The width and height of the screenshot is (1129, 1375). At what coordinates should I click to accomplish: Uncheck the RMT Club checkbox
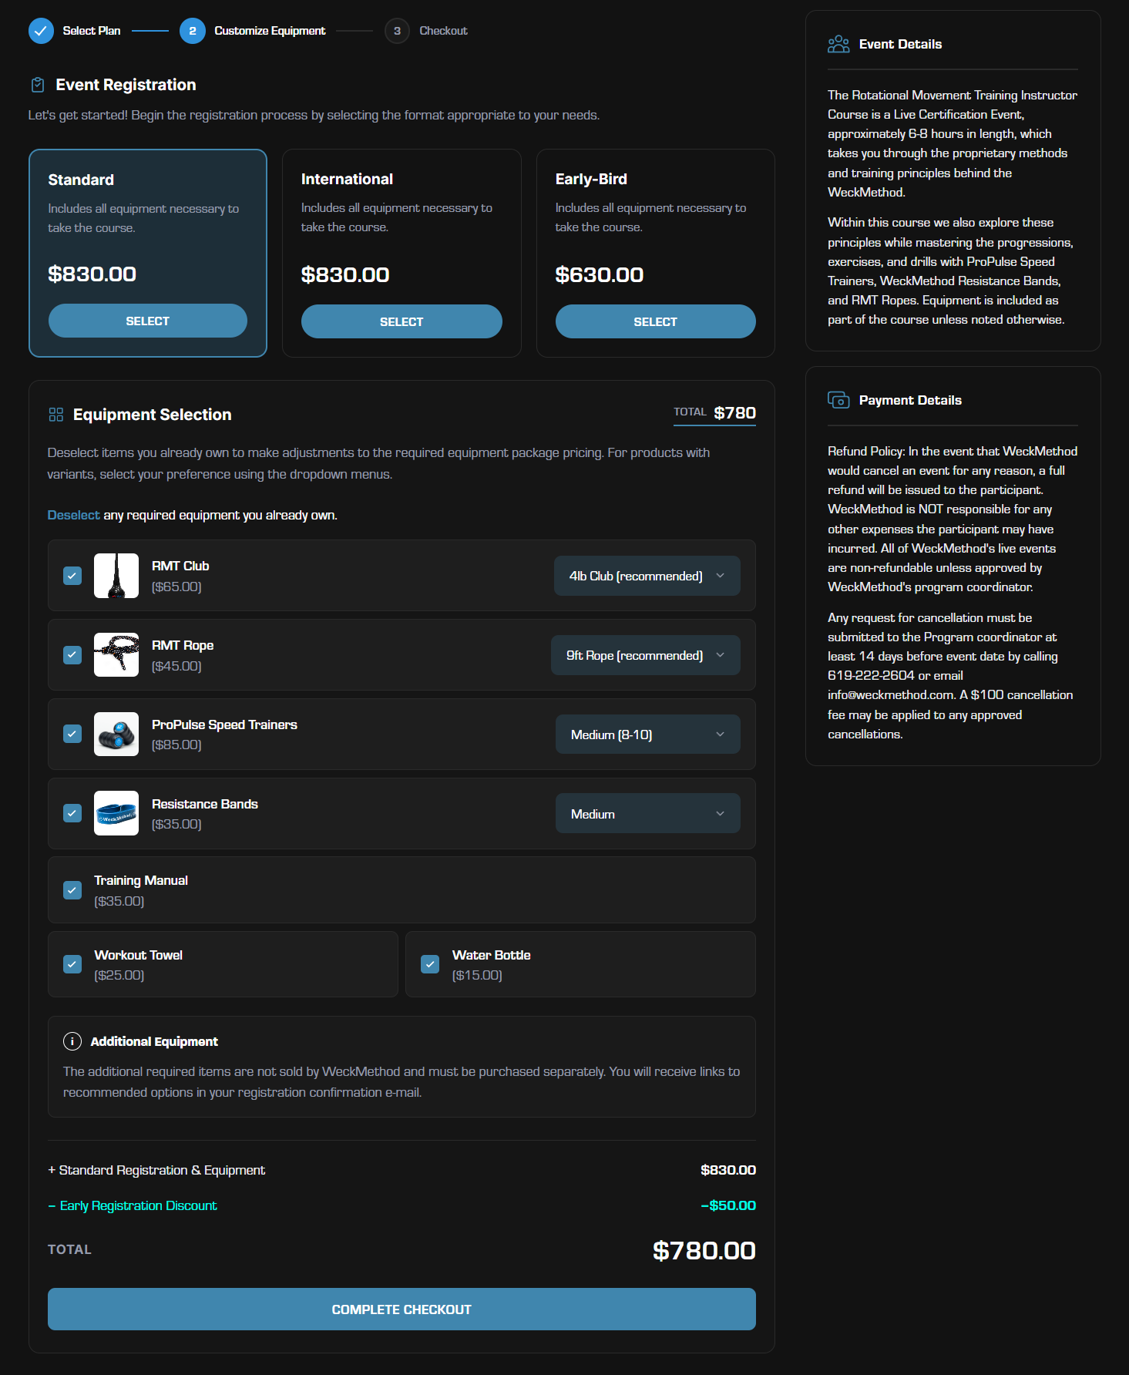coord(72,576)
